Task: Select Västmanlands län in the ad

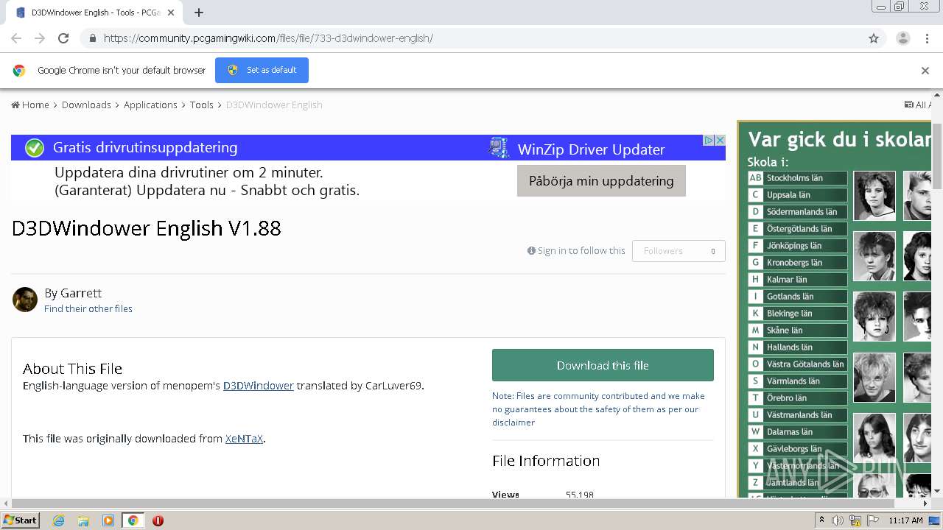Action: click(x=797, y=415)
